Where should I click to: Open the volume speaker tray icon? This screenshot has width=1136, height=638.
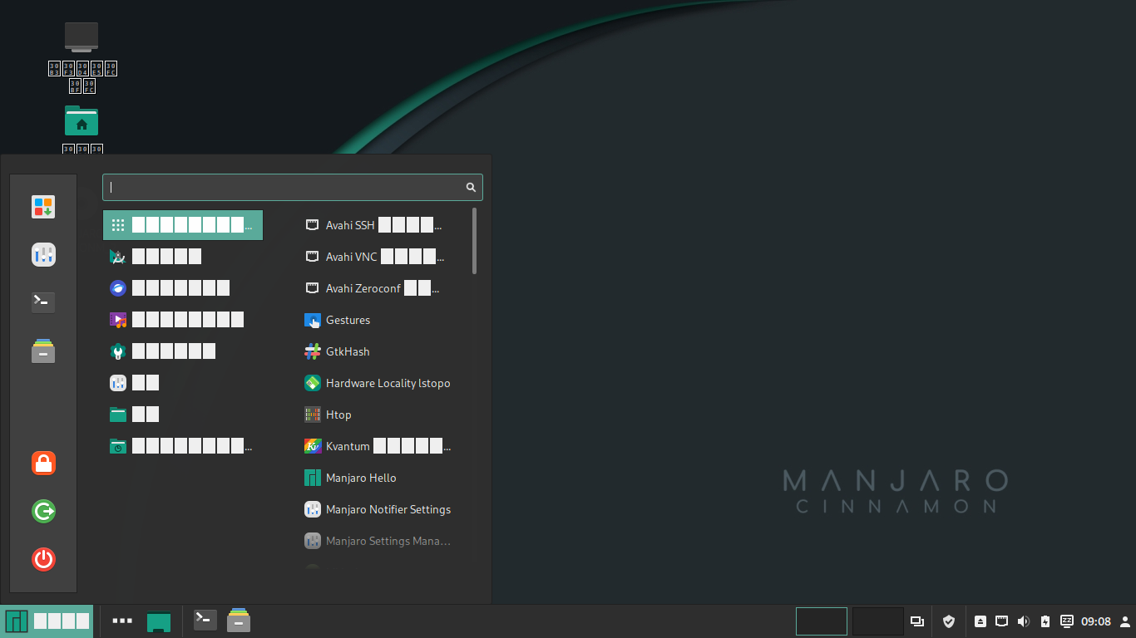[1024, 621]
